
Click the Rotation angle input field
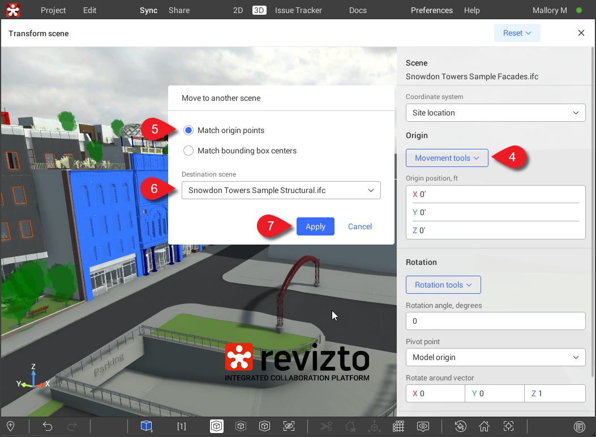click(x=495, y=321)
